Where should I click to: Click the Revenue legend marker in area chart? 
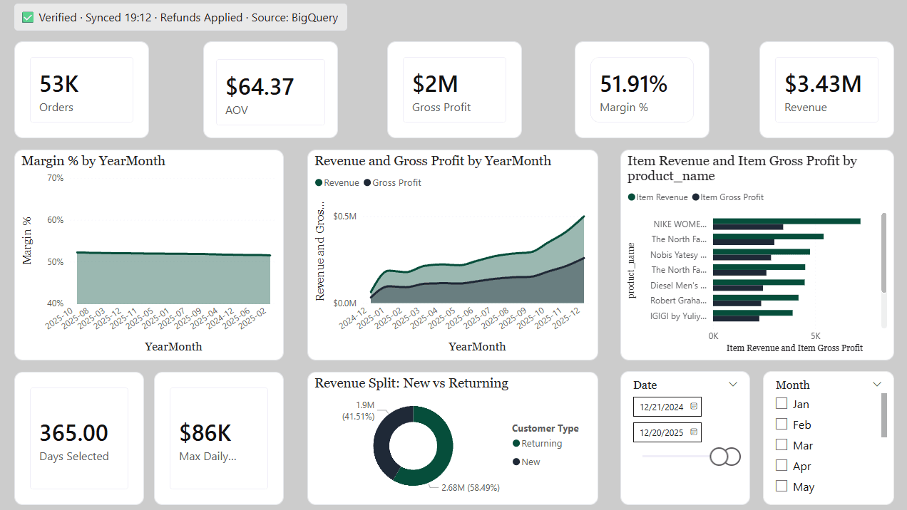point(319,183)
